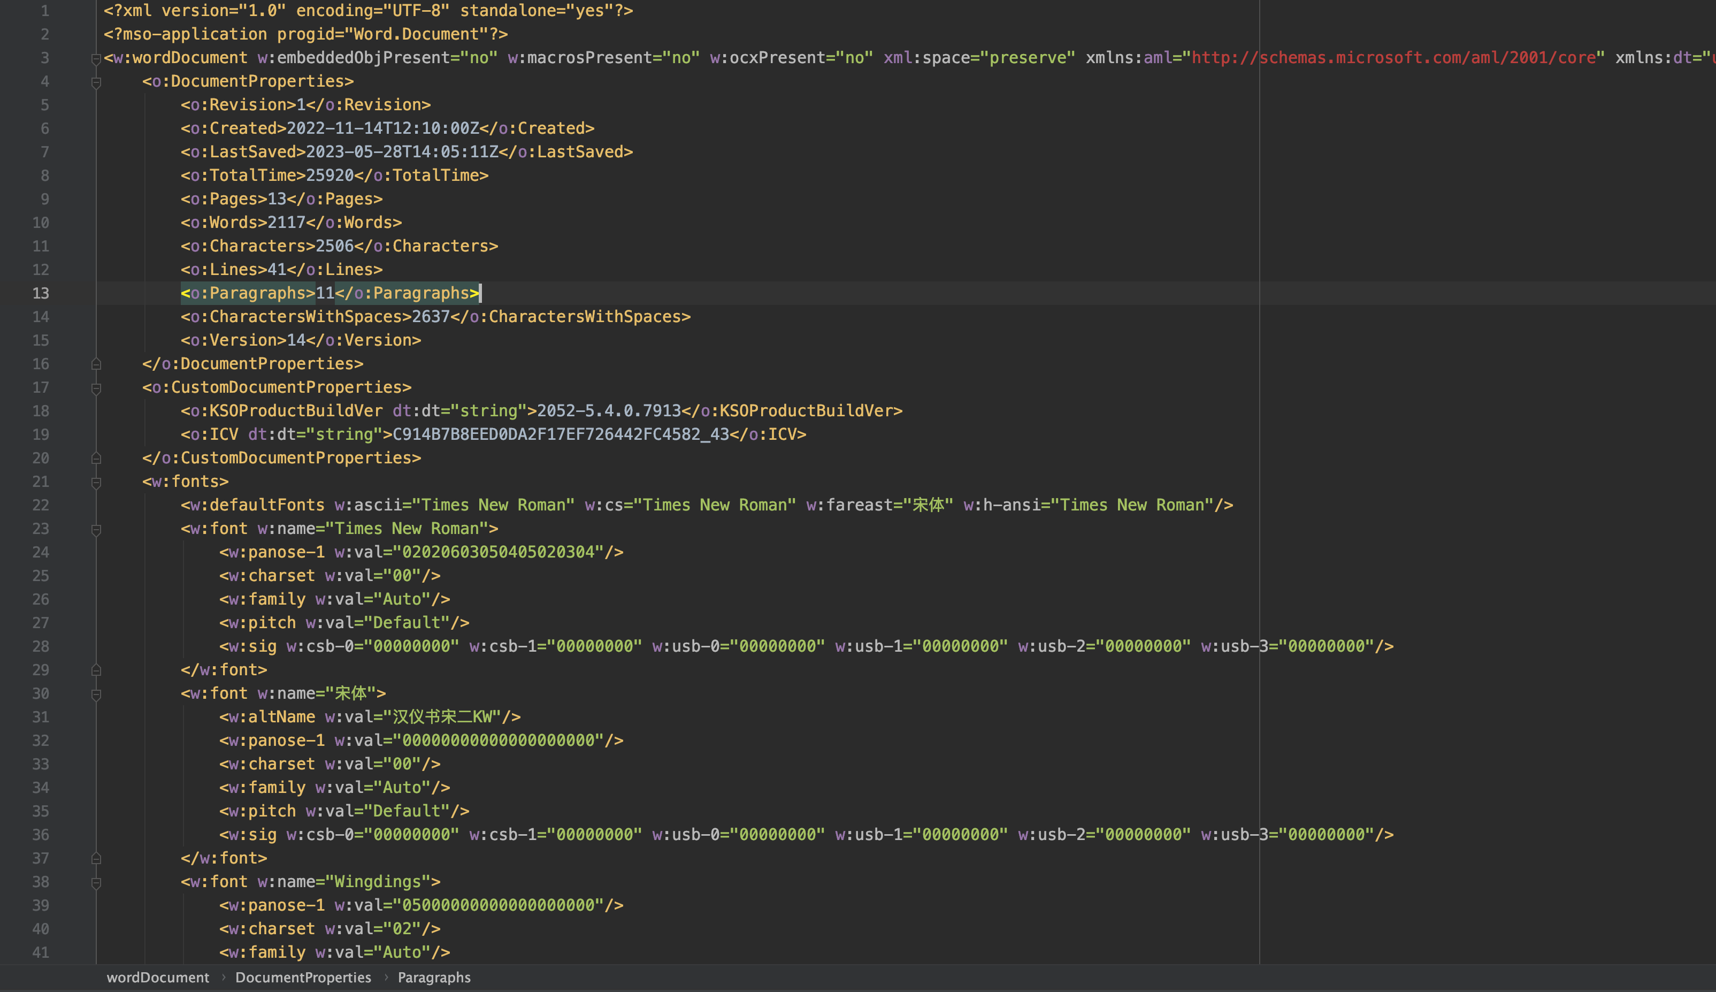The image size is (1716, 992).
Task: Click the w:sig tag on line 36
Action: (806, 835)
